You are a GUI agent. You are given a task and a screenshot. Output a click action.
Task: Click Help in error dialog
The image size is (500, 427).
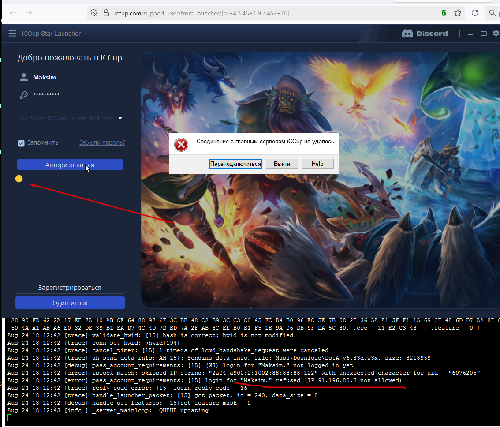coord(317,164)
